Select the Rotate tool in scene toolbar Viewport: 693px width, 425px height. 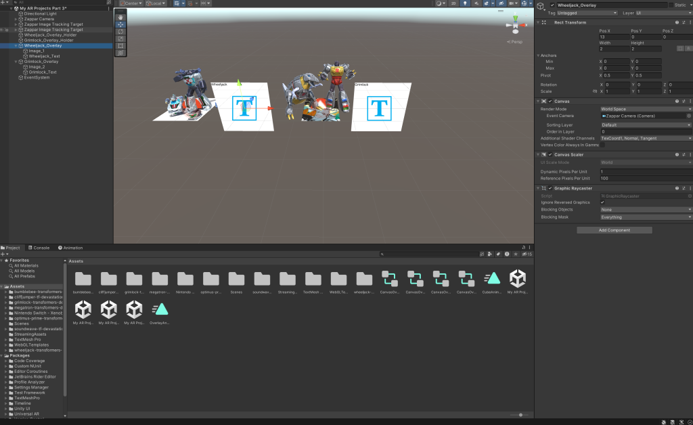pos(120,31)
